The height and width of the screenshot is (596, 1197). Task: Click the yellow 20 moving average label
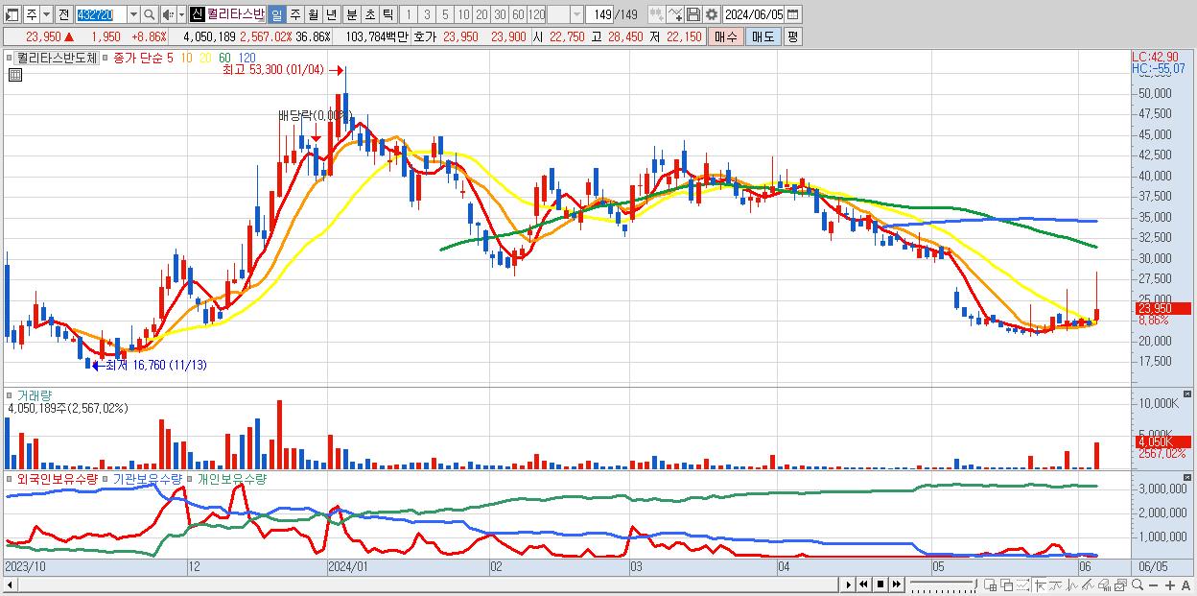[205, 58]
